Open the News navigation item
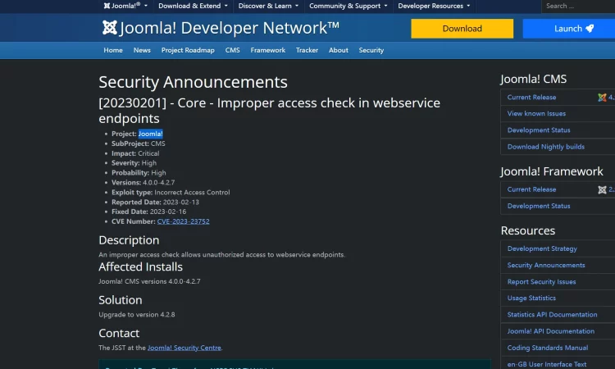Screen dimensions: 615x369 click(x=142, y=50)
